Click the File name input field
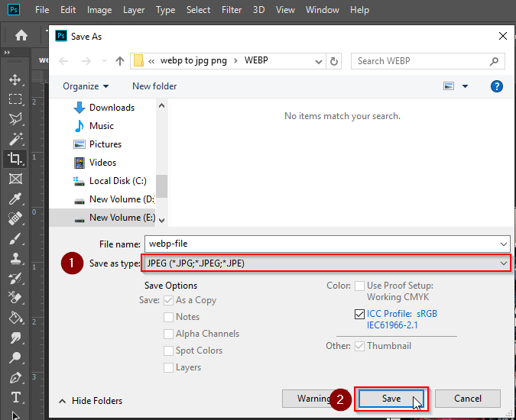Viewport: 516px width, 420px height. point(321,244)
